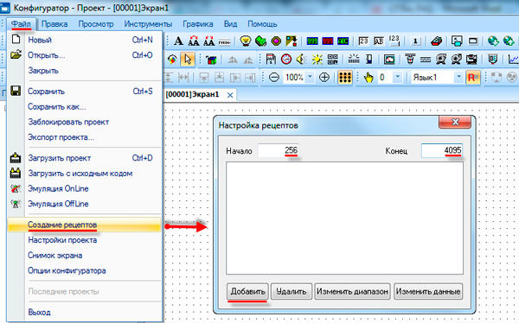Screen dimensions: 519x323
Task: Click the zoom out minus icon
Action: [x=273, y=78]
